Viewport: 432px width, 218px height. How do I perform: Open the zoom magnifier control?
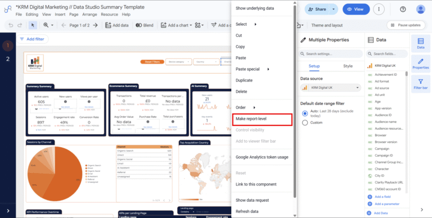(x=48, y=25)
